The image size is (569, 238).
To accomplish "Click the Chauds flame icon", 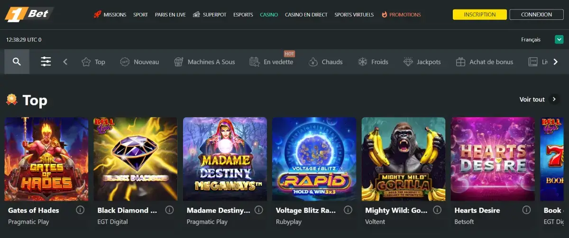I will 313,62.
